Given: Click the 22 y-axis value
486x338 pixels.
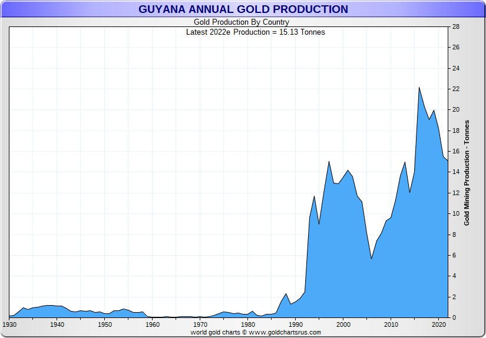Looking at the screenshot, I should point(456,89).
